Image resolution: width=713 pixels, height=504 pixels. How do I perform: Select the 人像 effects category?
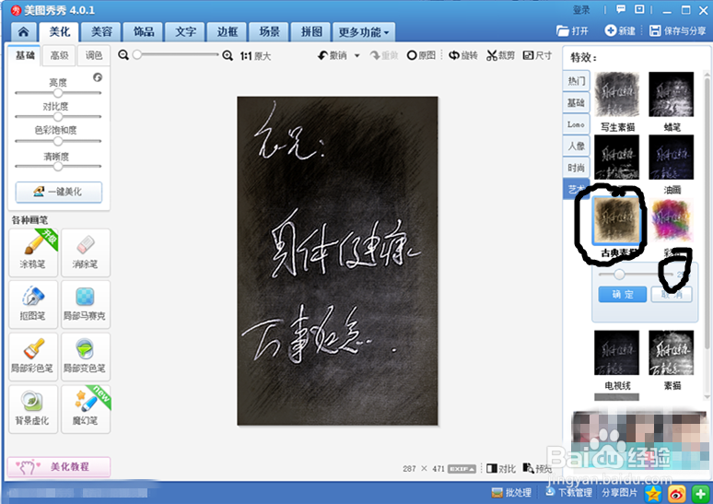(576, 146)
